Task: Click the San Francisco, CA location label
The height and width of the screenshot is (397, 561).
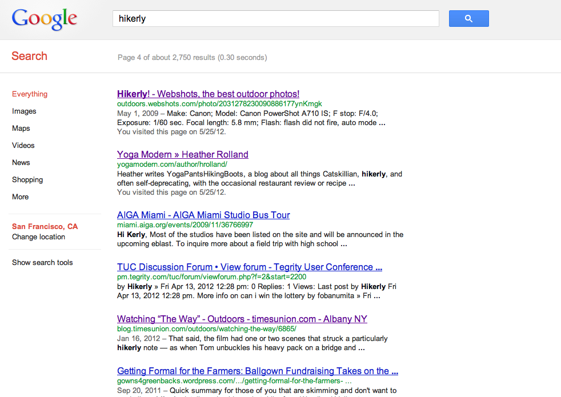Action: coord(45,227)
